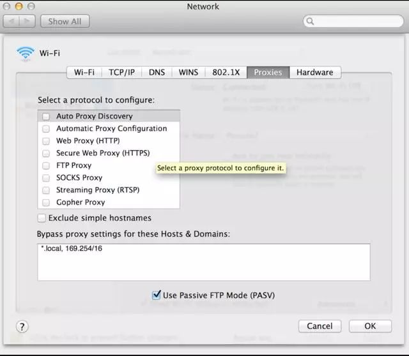Toggle the SOCKS Proxy checkbox
Screen dimensions: 409x356
(46, 178)
